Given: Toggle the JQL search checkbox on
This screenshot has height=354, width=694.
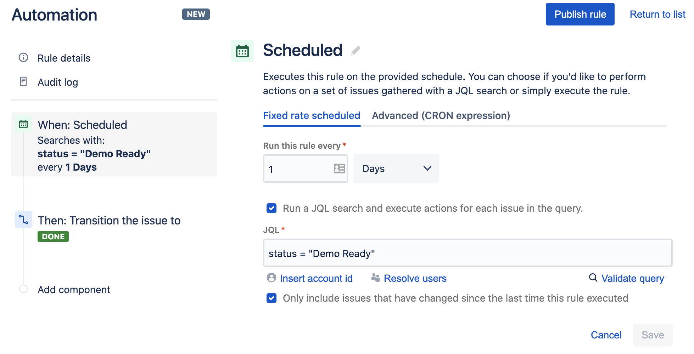Looking at the screenshot, I should coord(271,208).
